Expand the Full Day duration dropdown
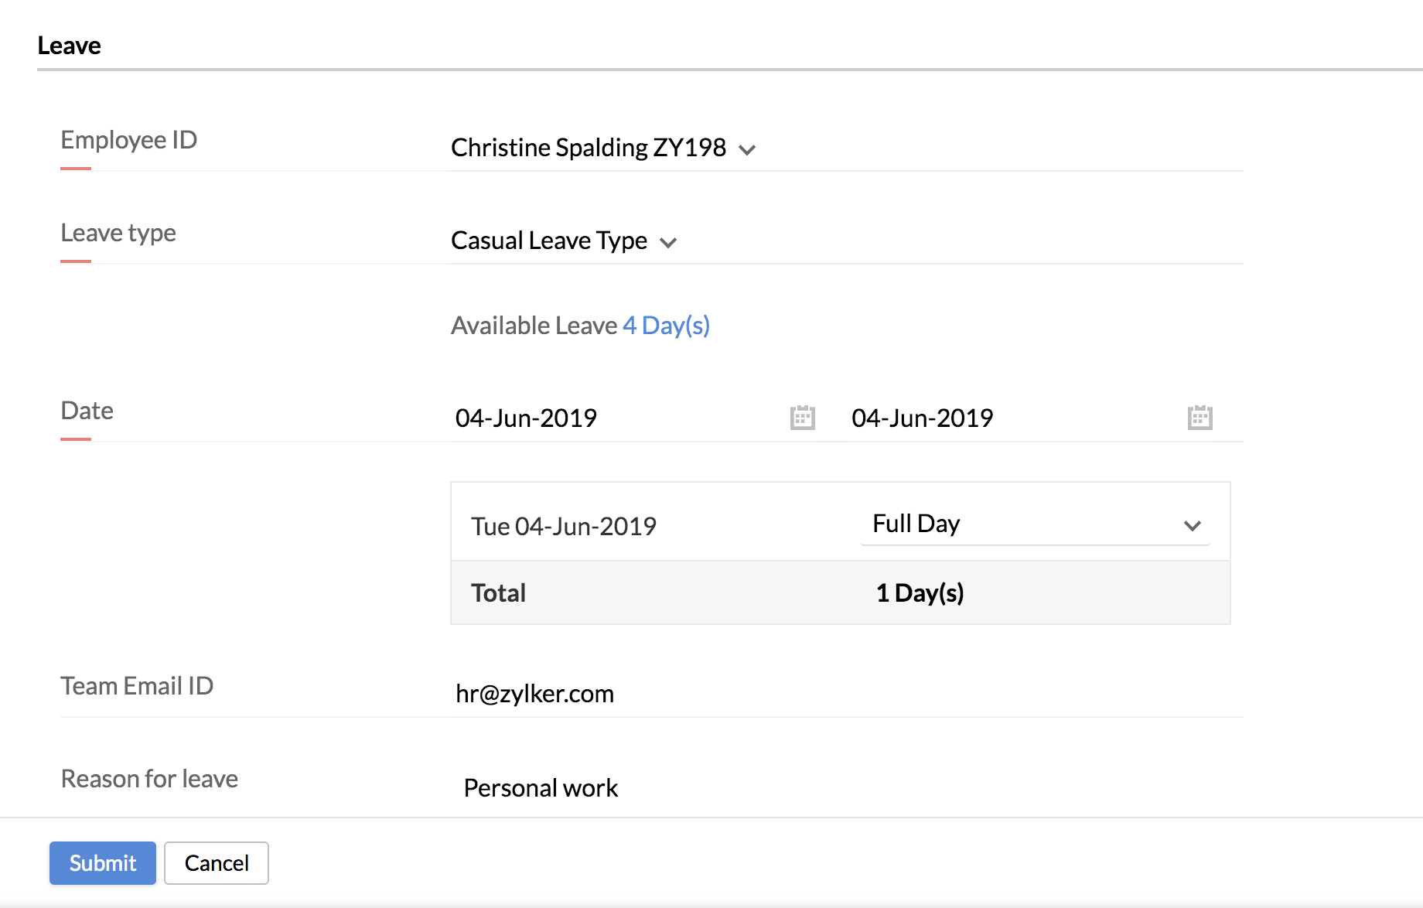Viewport: 1423px width, 908px height. [x=1036, y=524]
